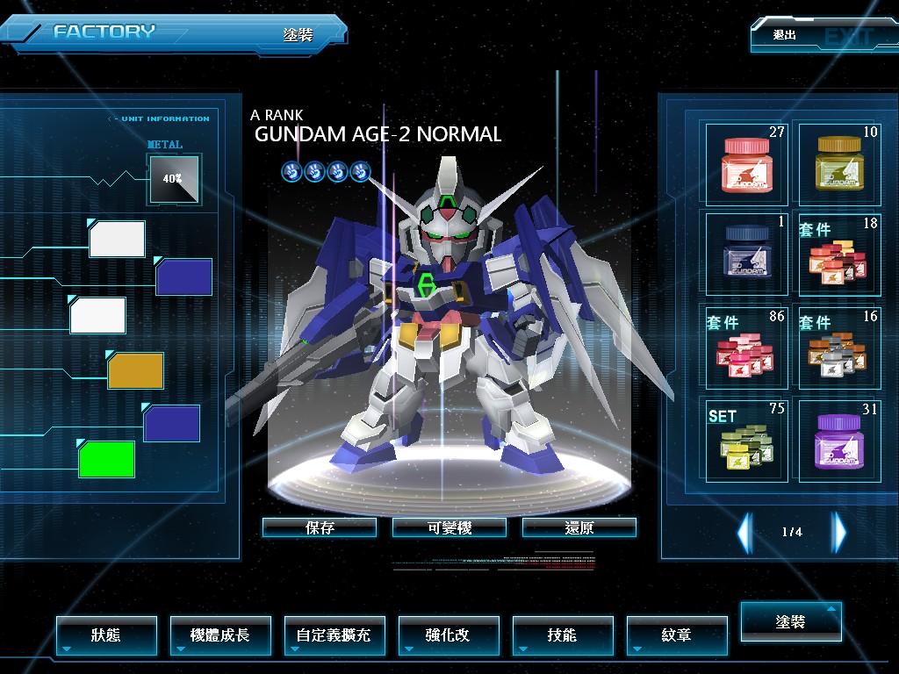Exit the factory via 退出 button
This screenshot has width=899, height=674.
(x=824, y=35)
